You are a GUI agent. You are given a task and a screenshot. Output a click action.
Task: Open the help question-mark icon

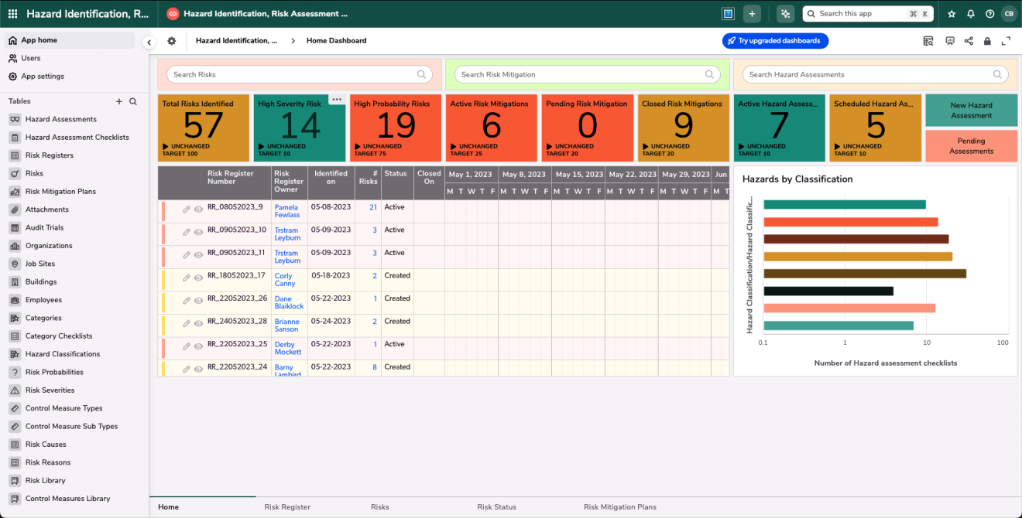point(989,14)
